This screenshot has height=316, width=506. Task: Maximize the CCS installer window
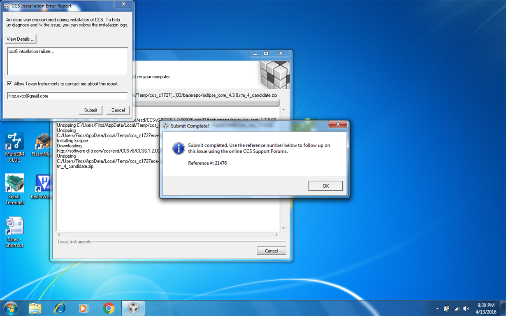pos(266,53)
